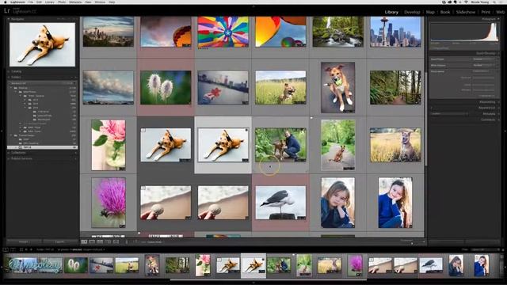Expand the Keyword List panel
Viewport: 507px width, 285px height.
(x=488, y=108)
